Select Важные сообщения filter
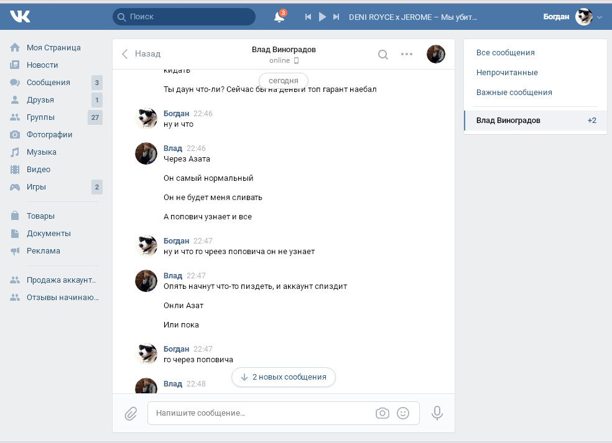This screenshot has width=612, height=443. (x=514, y=93)
